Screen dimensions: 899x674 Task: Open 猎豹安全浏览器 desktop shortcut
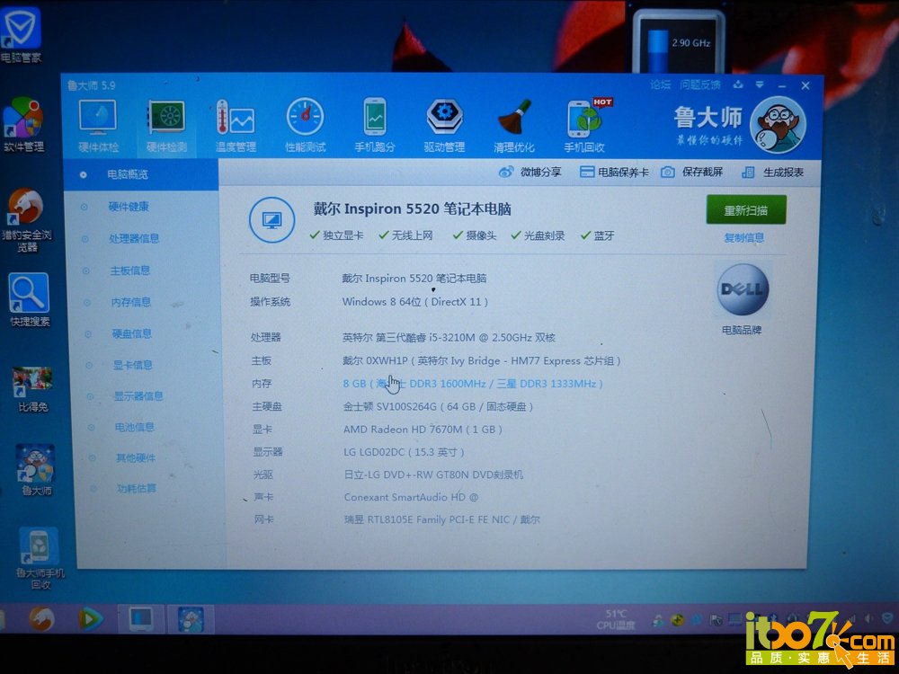[x=26, y=221]
